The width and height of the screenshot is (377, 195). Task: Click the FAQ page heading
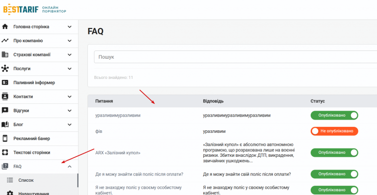click(x=95, y=31)
